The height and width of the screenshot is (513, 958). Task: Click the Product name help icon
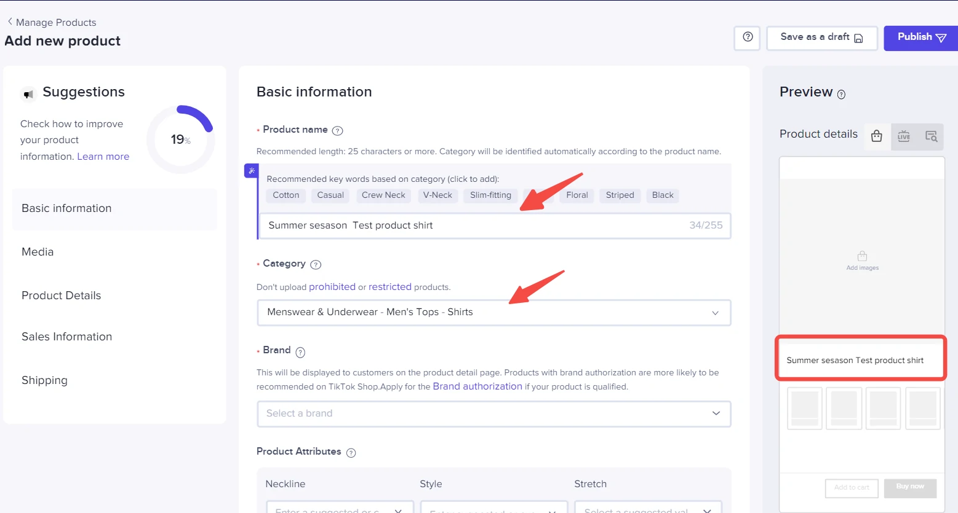[x=337, y=130]
